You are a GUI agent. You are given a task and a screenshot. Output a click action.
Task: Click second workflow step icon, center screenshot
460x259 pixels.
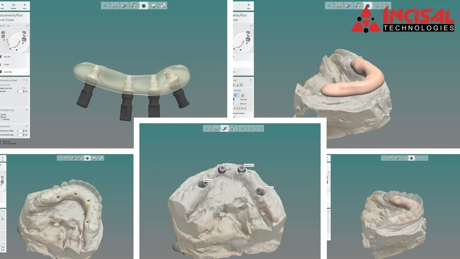216,128
